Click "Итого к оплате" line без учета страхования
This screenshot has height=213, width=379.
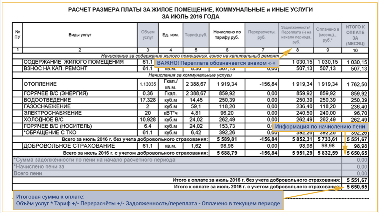(256, 180)
